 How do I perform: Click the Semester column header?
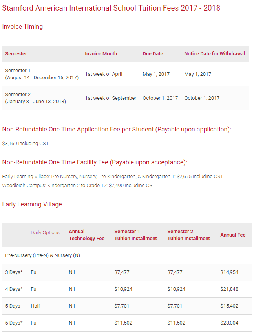[16, 54]
